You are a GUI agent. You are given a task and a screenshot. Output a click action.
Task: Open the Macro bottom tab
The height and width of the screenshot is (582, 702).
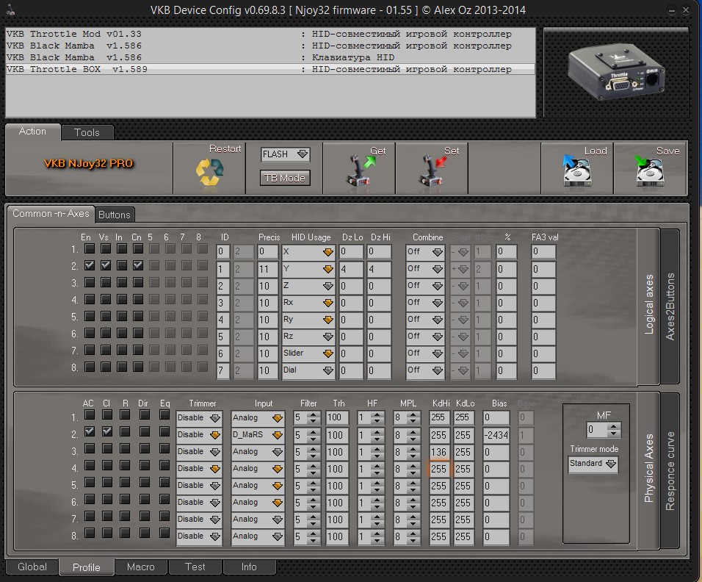click(x=140, y=567)
